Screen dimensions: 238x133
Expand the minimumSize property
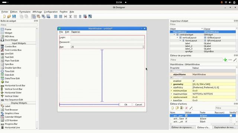tap(171, 91)
